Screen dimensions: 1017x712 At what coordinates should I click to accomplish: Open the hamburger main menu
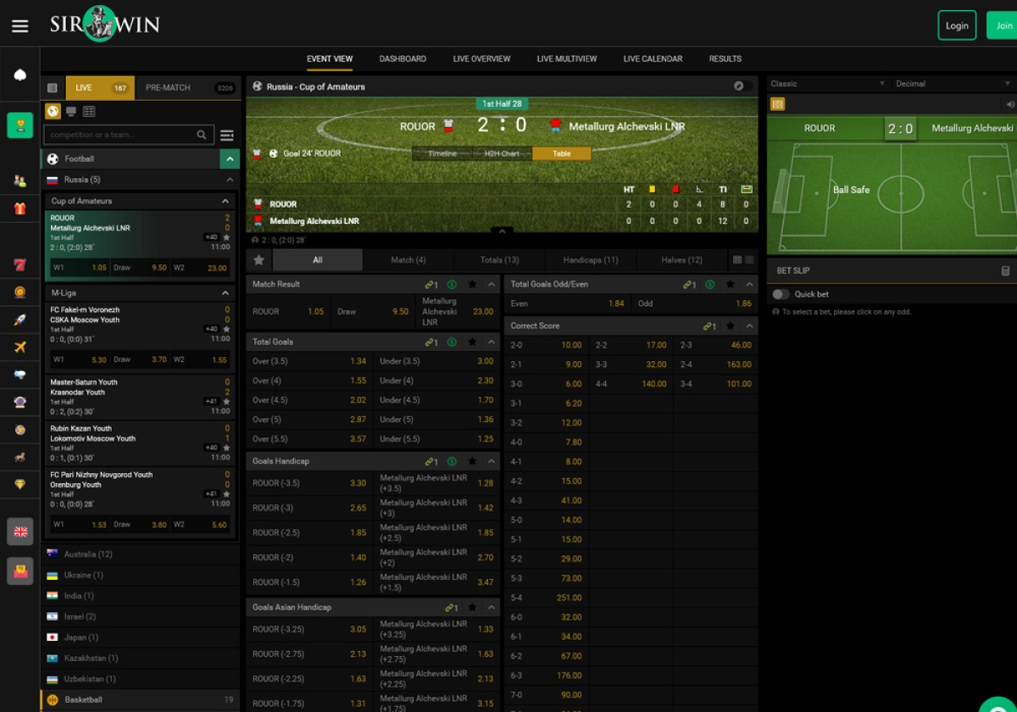pos(20,25)
